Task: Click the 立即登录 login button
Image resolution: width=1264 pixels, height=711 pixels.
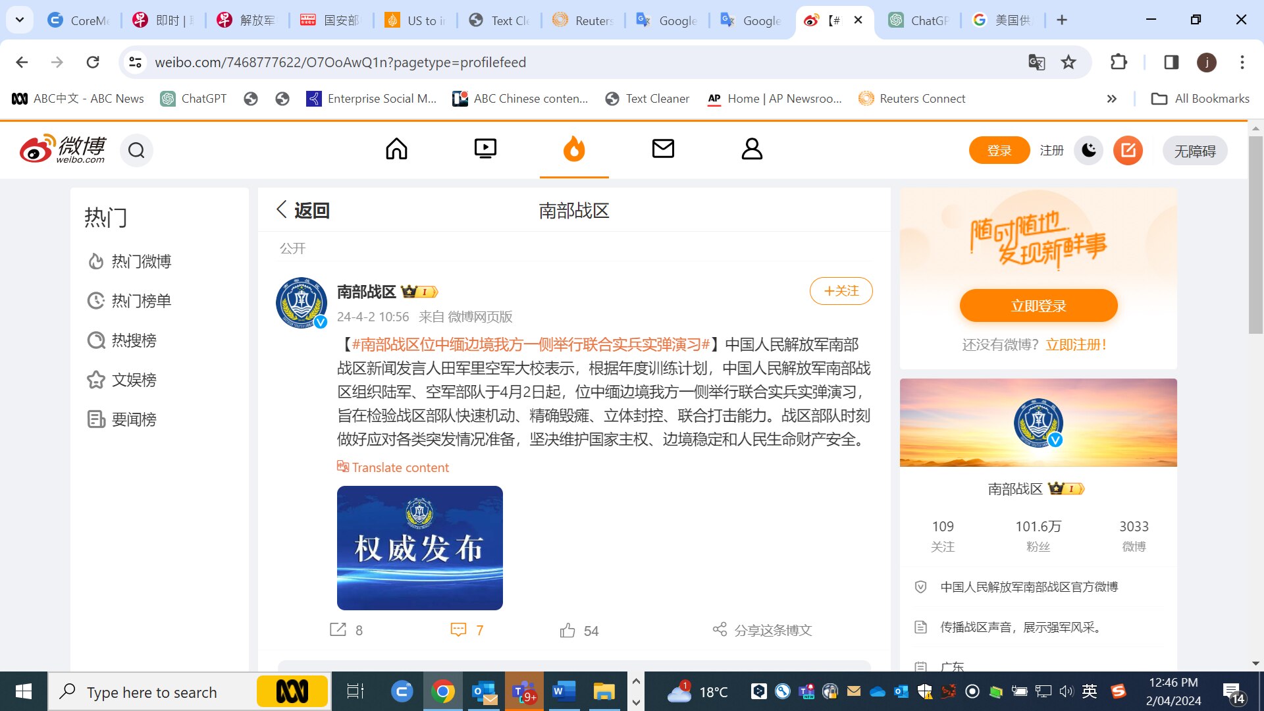Action: click(x=1038, y=305)
